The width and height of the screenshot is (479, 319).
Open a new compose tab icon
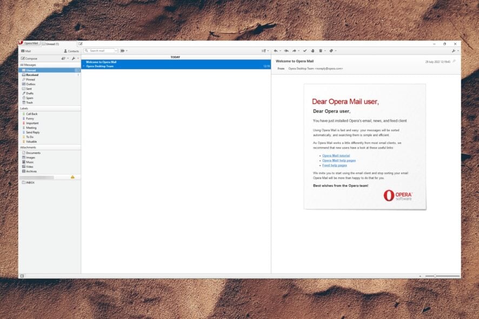tap(81, 44)
